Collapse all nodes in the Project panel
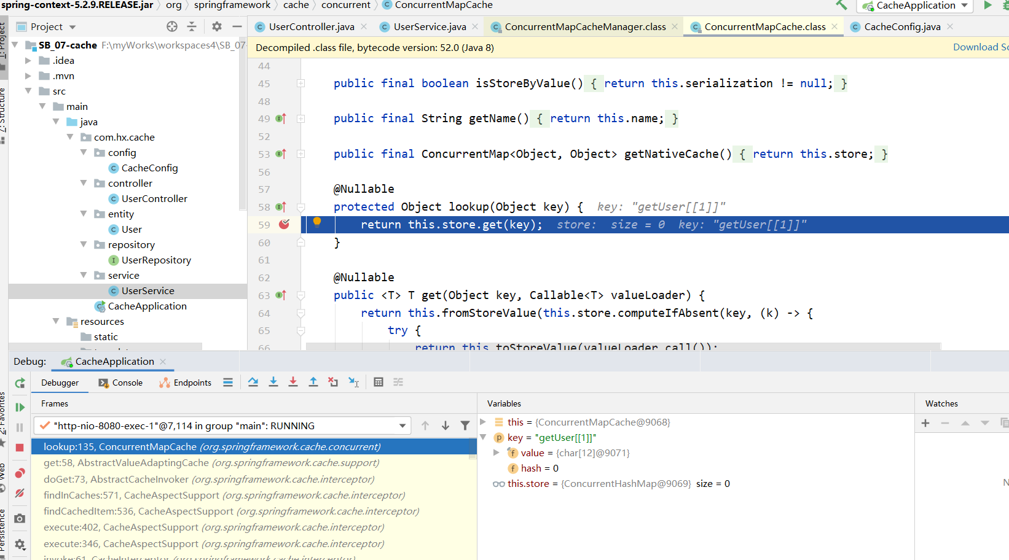1009x560 pixels. coord(192,26)
